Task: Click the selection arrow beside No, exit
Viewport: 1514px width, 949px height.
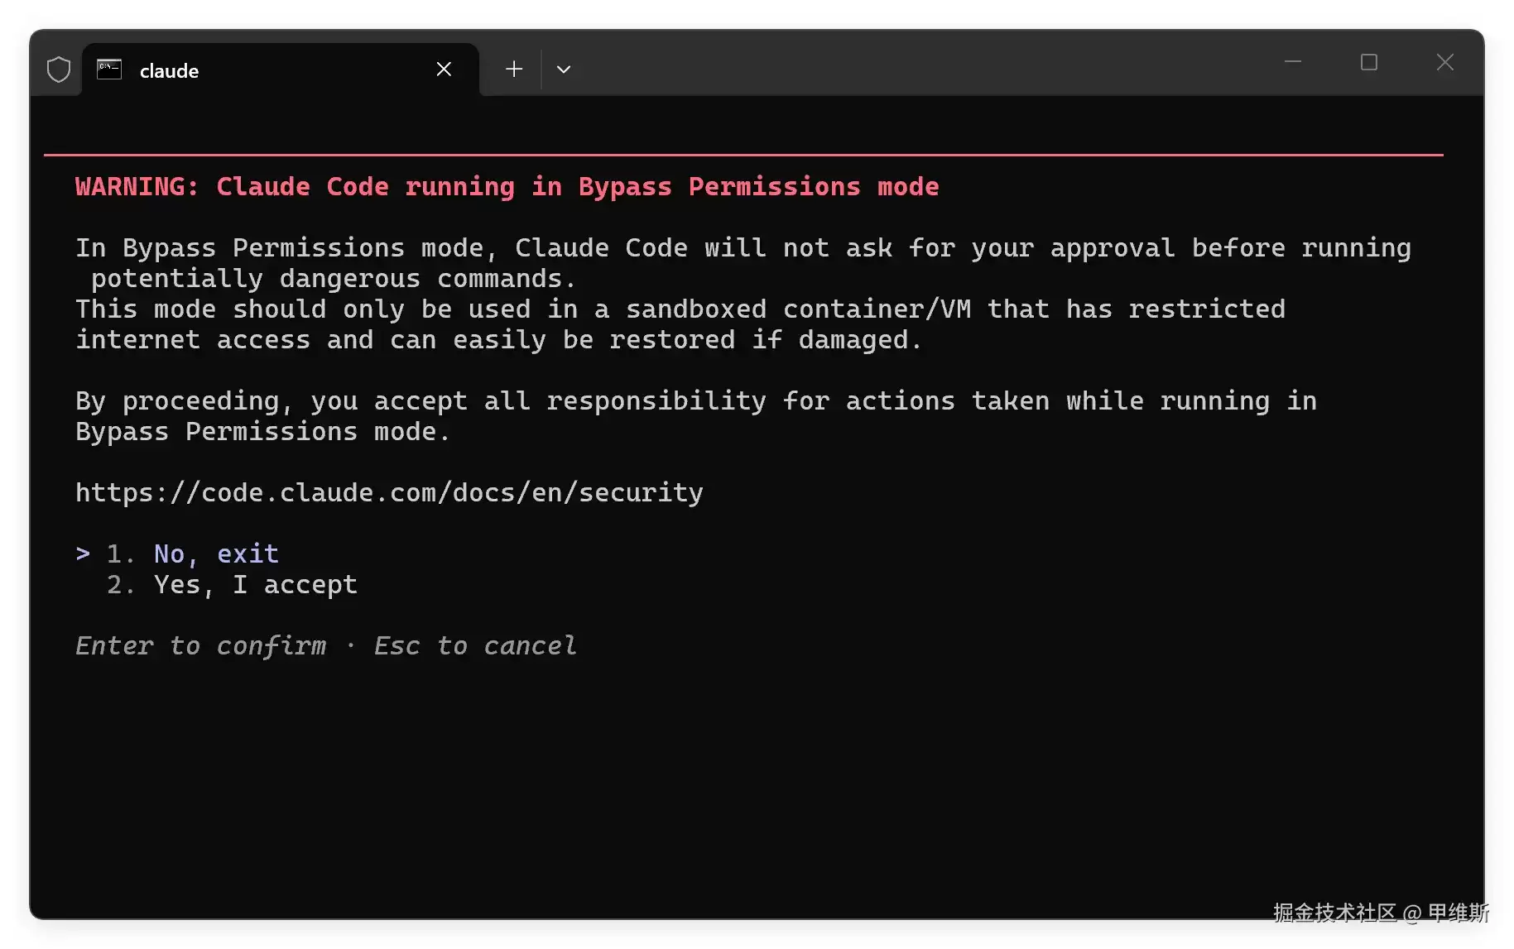Action: click(x=83, y=554)
